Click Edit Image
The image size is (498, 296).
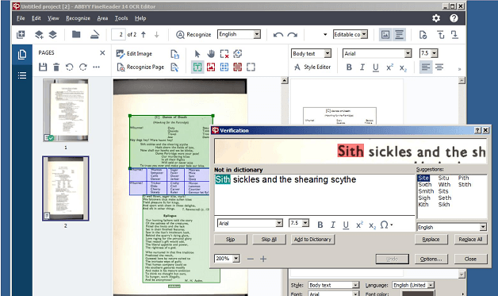(134, 54)
